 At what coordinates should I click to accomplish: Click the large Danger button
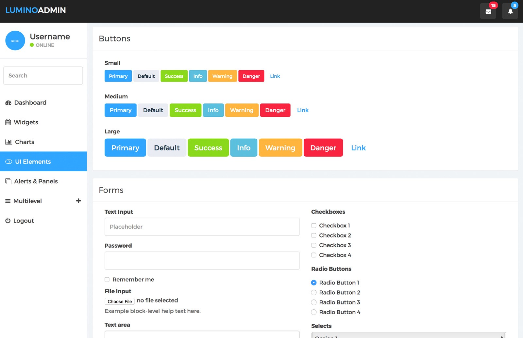[x=323, y=148]
